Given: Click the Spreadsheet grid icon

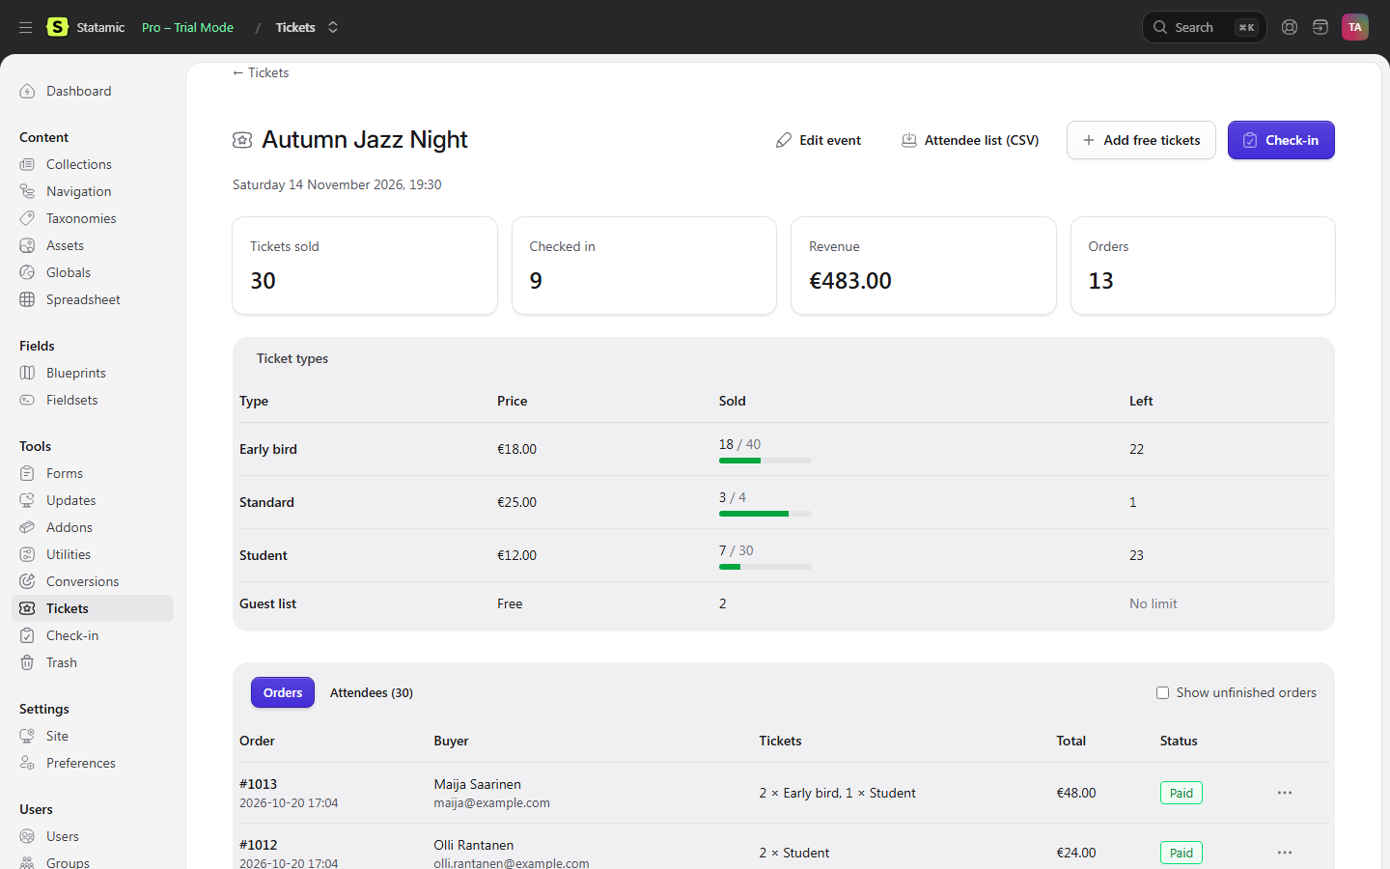Looking at the screenshot, I should [27, 299].
